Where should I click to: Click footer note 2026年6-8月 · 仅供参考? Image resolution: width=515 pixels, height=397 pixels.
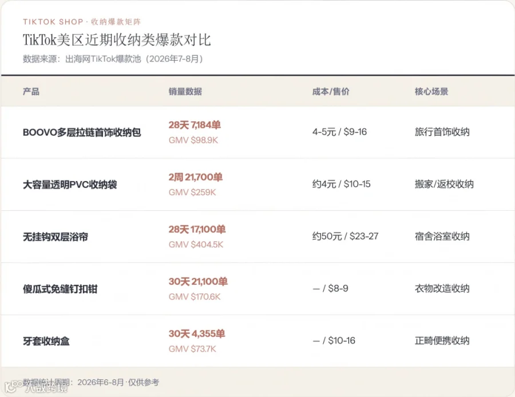[118, 382]
